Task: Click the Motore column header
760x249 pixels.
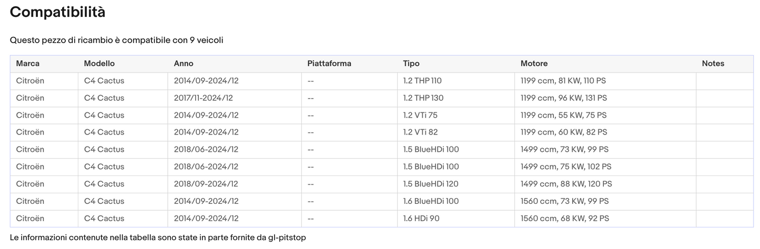Action: pyautogui.click(x=534, y=64)
